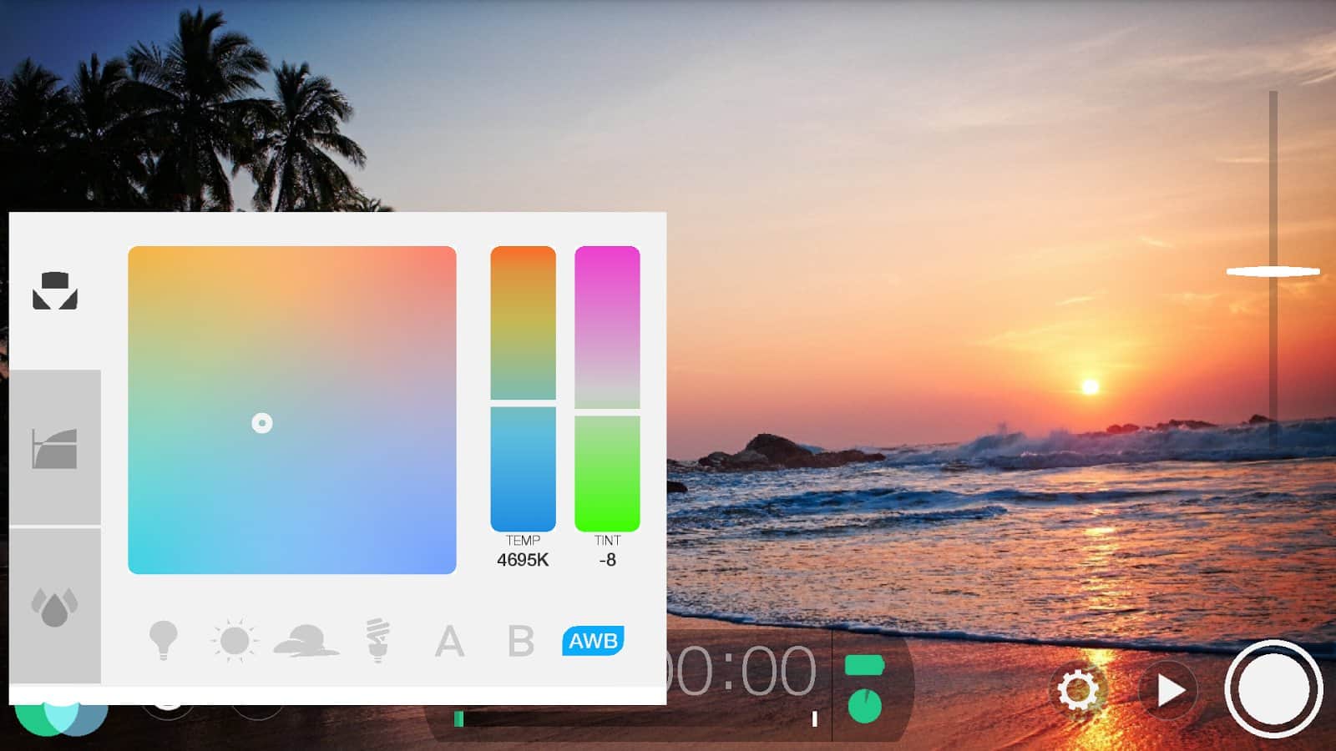Switch to the tone curve tab
Screen dimensions: 1336x751
(x=55, y=448)
